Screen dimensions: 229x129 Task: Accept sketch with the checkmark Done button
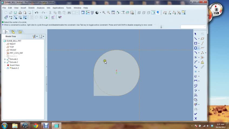click(x=196, y=114)
